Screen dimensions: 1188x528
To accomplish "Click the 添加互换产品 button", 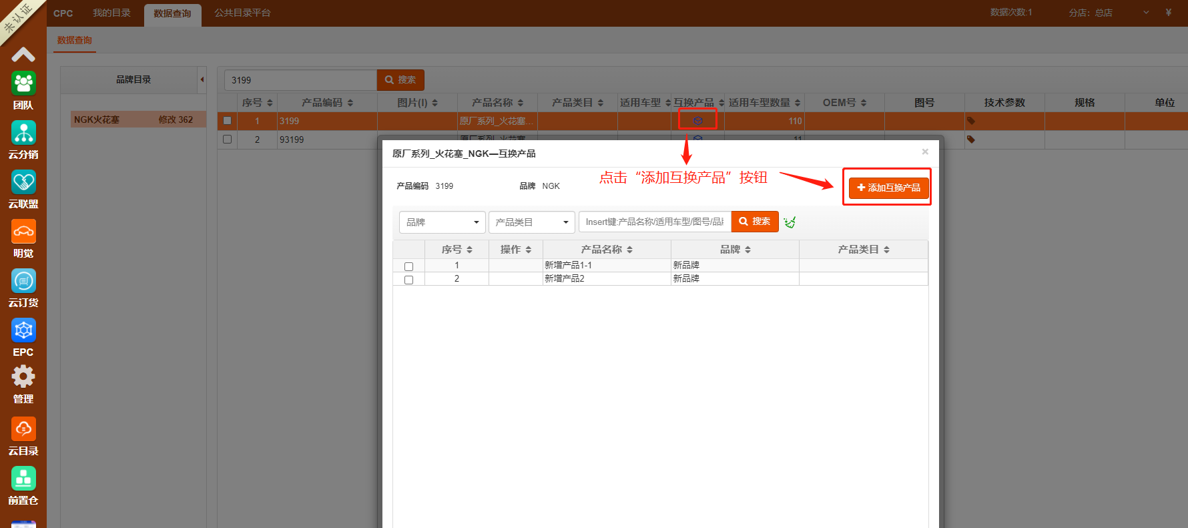I will point(888,188).
